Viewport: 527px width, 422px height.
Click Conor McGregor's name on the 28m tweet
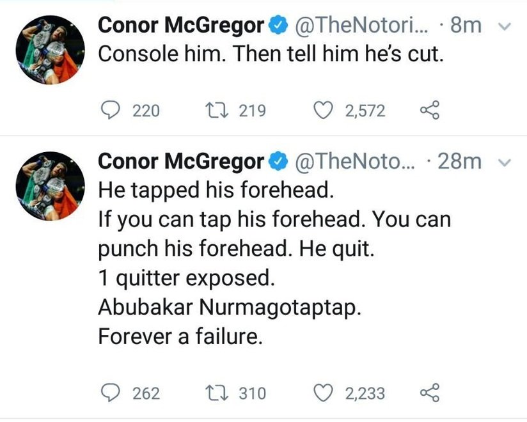pos(181,162)
